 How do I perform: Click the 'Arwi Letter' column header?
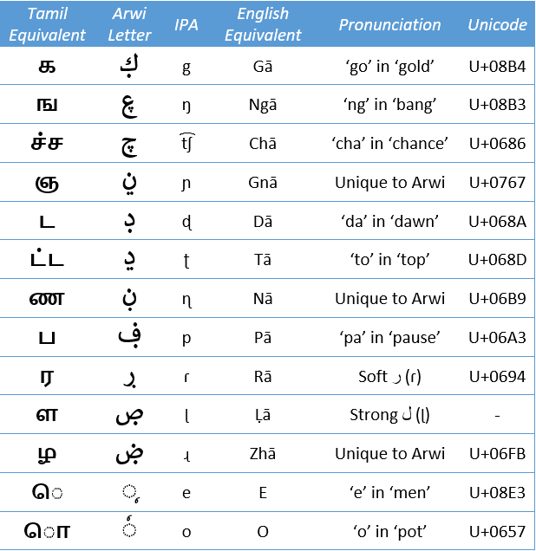(x=132, y=25)
